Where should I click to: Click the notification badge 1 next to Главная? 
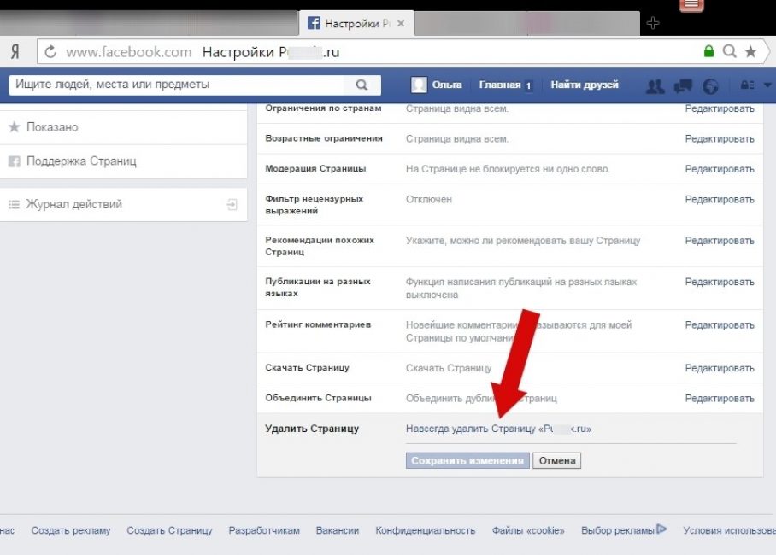pyautogui.click(x=528, y=85)
